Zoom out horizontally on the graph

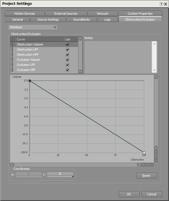click(152, 165)
